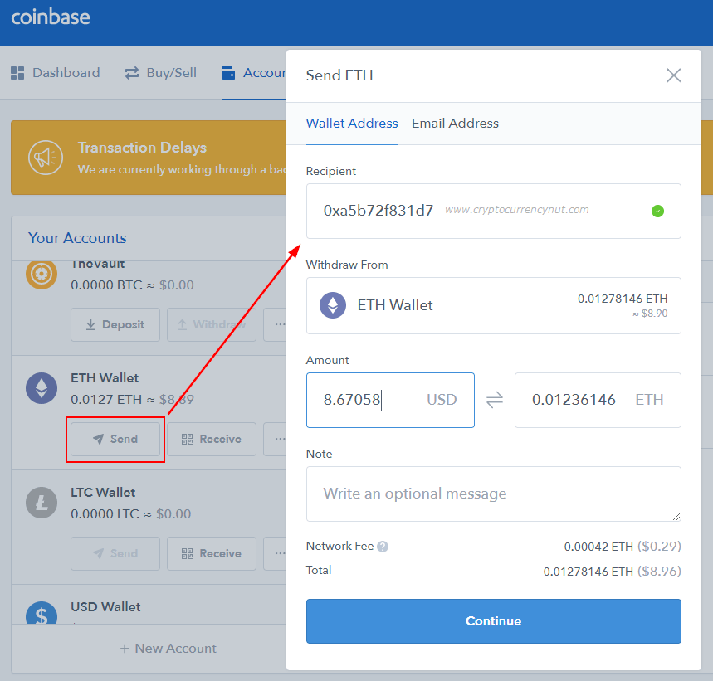This screenshot has height=681, width=713.
Task: Click the Send ETH dialog title
Action: [x=339, y=75]
